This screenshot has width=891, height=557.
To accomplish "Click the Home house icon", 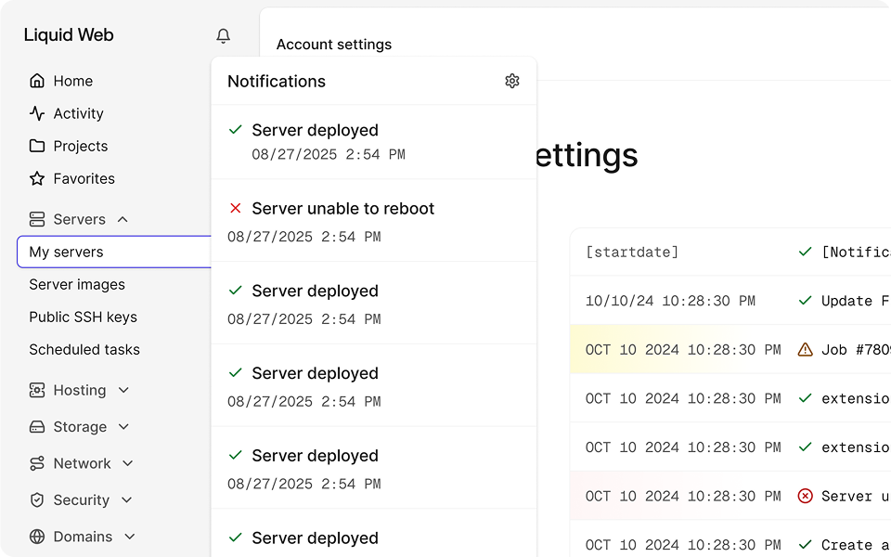I will tap(37, 81).
